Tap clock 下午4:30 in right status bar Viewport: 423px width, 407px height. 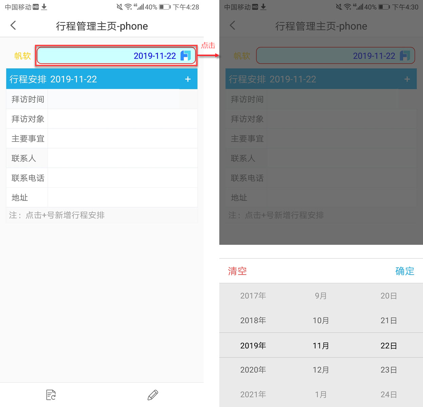[x=405, y=7]
